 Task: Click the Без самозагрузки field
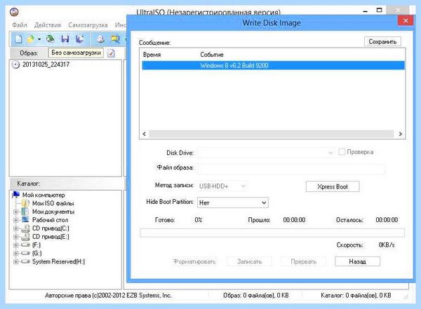point(76,53)
